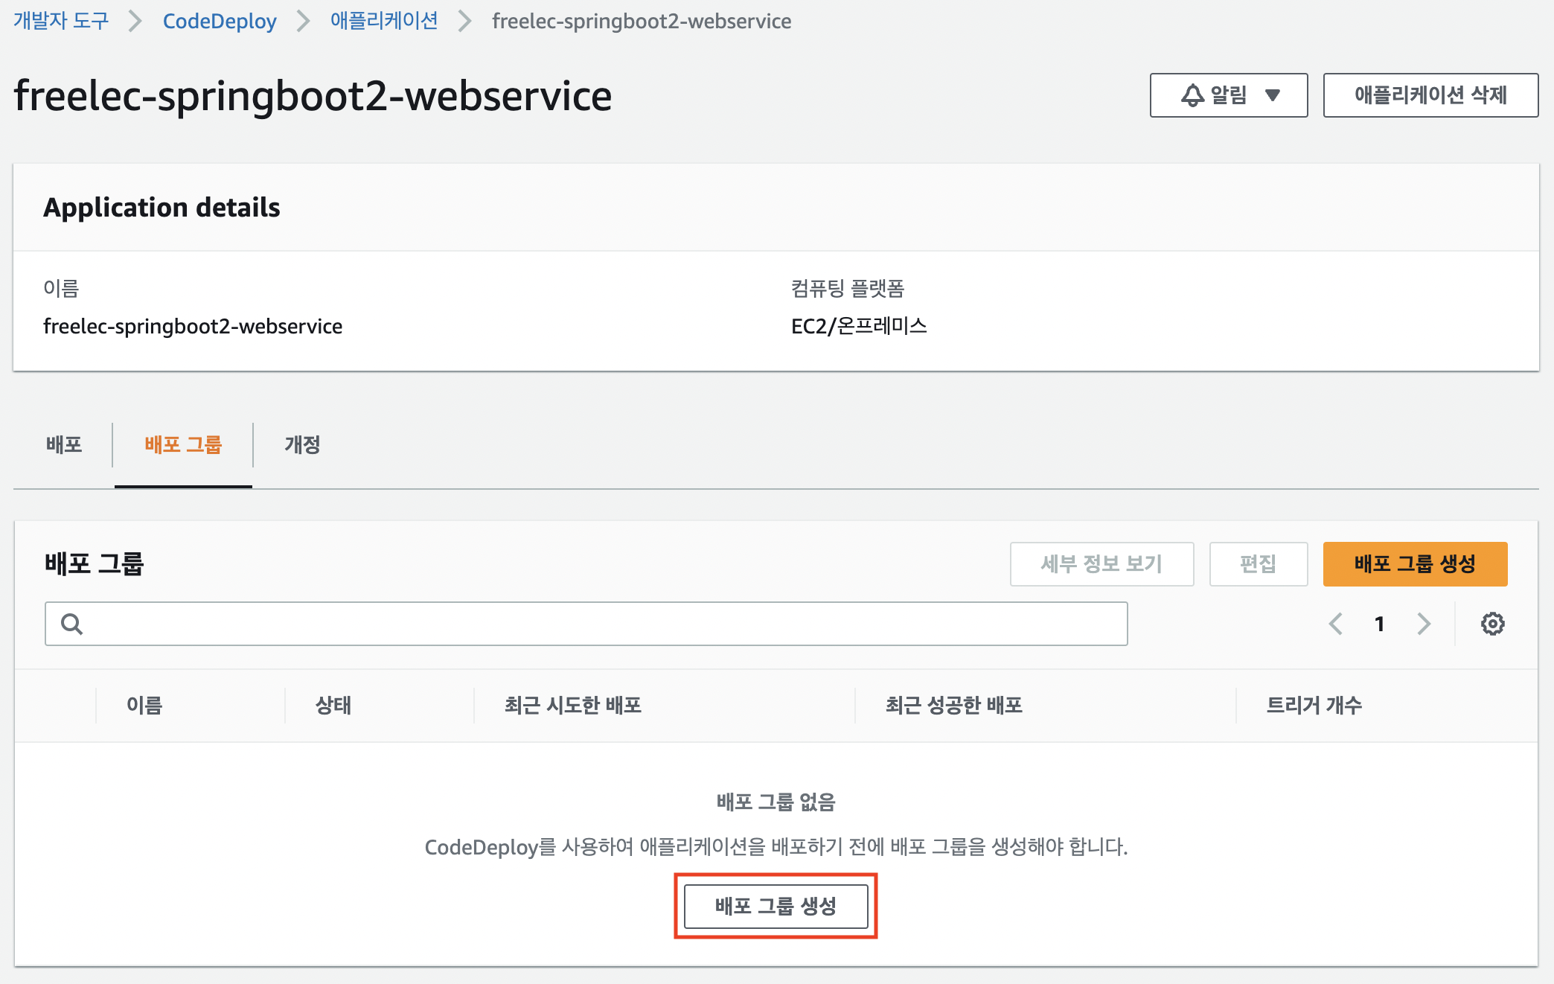Switch to the 개정 tab

coord(302,444)
